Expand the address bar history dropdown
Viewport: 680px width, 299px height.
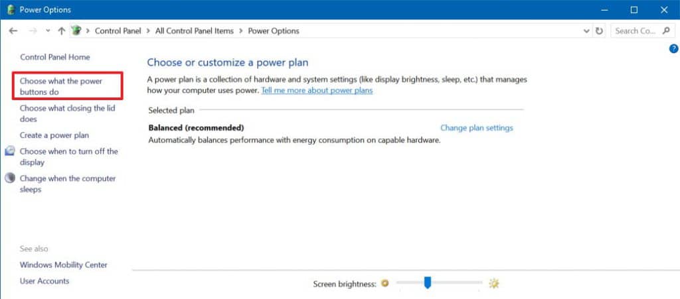click(586, 31)
